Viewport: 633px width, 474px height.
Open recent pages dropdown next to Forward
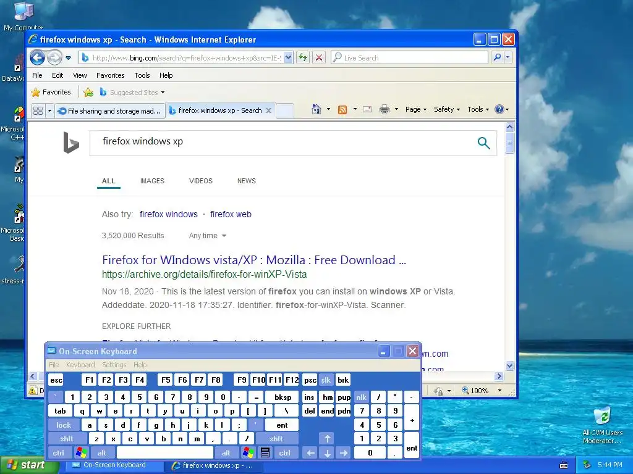[68, 57]
